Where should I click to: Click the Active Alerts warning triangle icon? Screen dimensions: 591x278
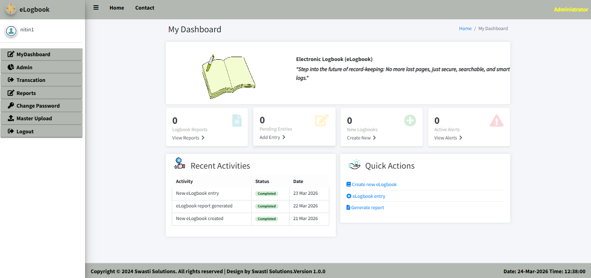tap(496, 121)
